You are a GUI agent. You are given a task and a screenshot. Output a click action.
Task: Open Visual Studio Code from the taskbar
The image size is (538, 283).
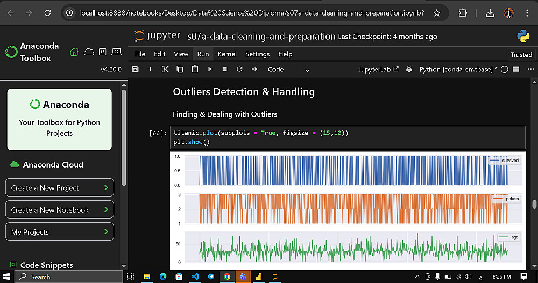[195, 277]
